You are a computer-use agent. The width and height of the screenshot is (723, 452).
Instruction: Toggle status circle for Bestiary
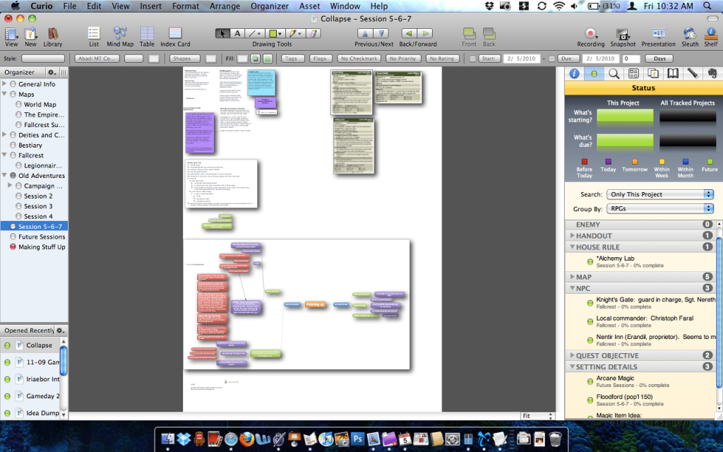pos(13,145)
